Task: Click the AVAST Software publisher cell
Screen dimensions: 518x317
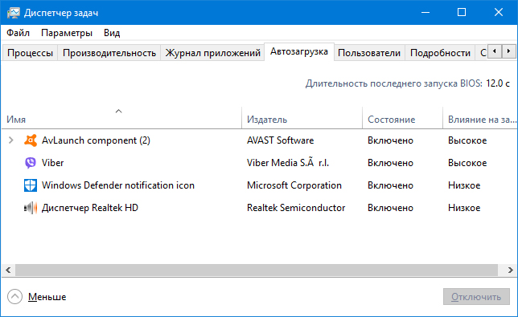Action: tap(280, 140)
